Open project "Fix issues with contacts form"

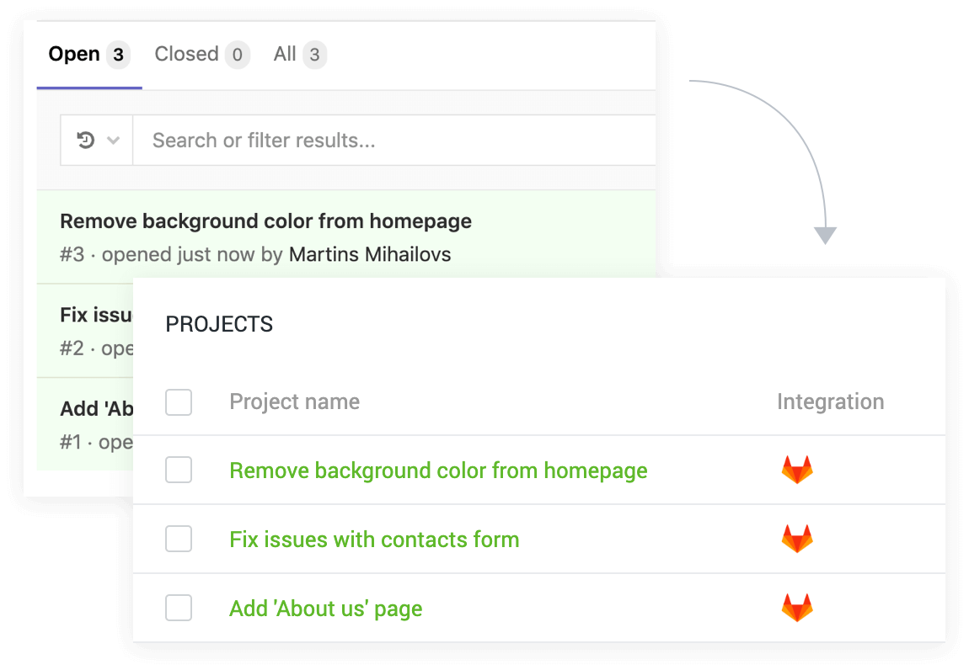point(374,539)
